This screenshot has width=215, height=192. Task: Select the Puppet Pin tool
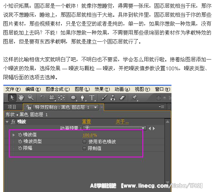click(x=134, y=98)
